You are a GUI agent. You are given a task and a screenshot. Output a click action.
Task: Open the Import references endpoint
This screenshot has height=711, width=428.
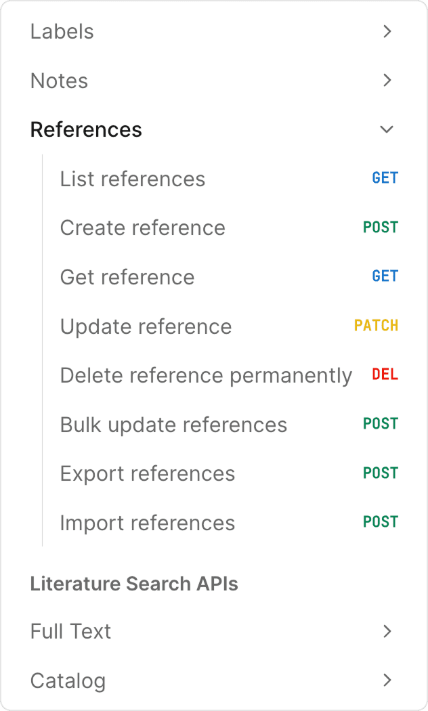[148, 523]
